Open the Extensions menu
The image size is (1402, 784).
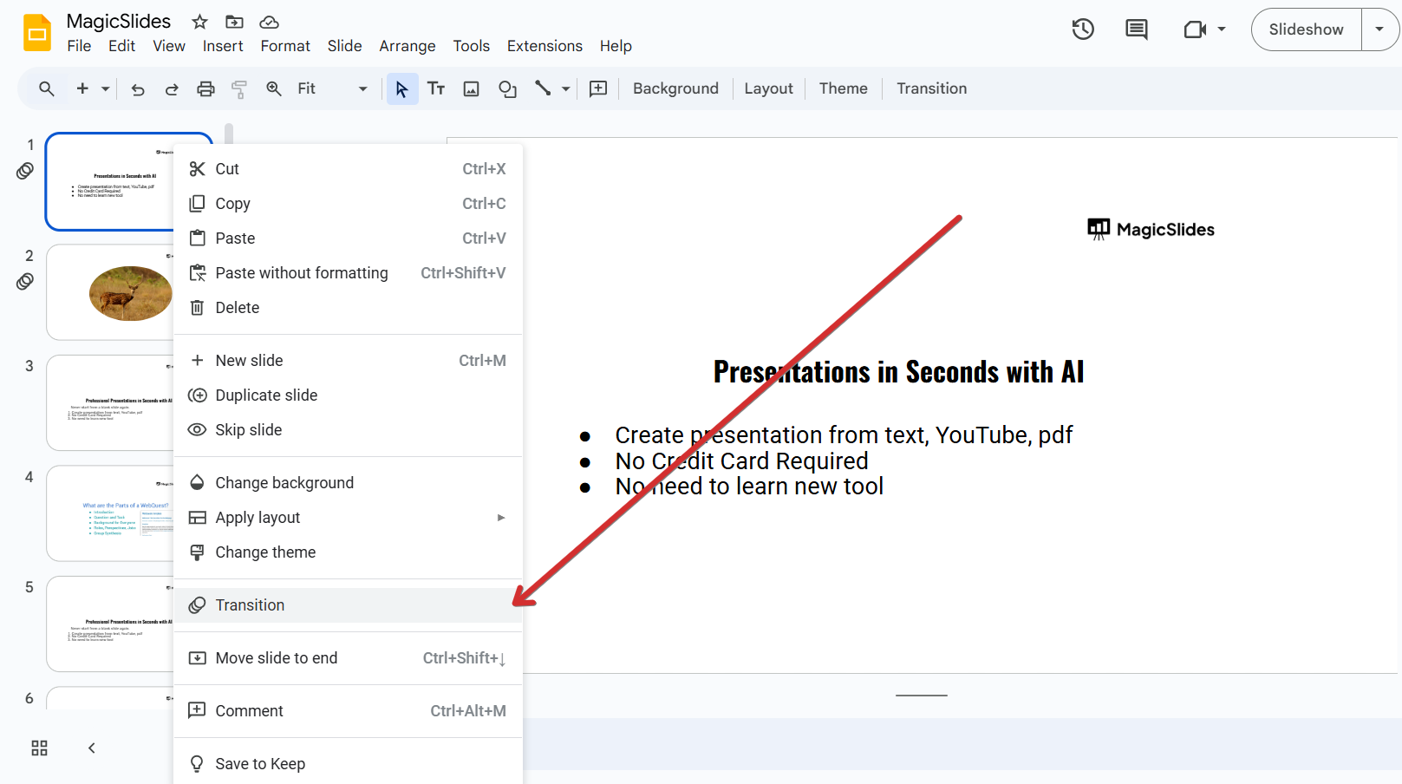[544, 46]
